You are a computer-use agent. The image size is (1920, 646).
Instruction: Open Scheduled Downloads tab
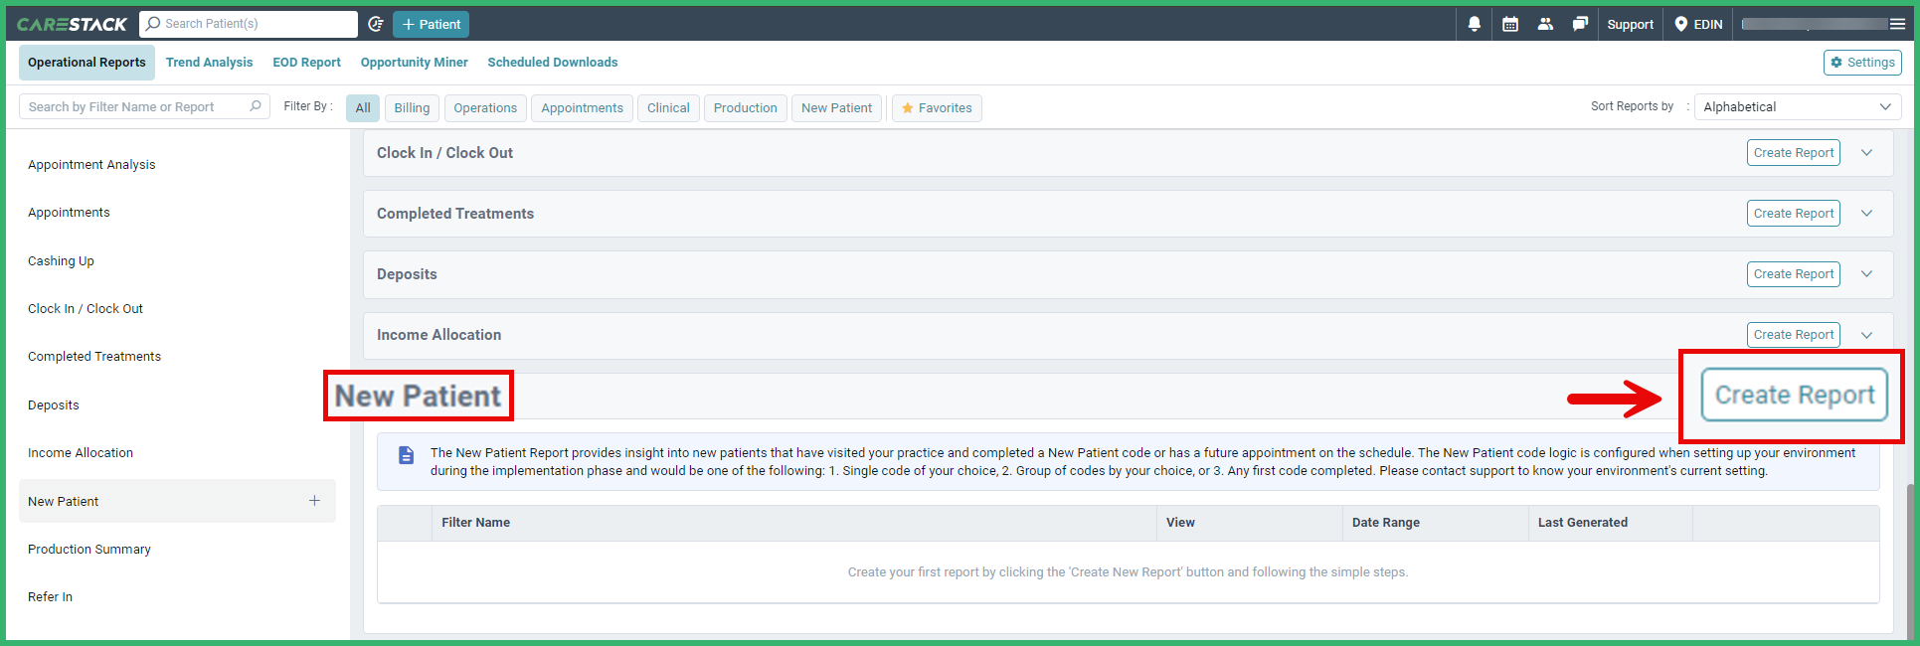pos(552,63)
